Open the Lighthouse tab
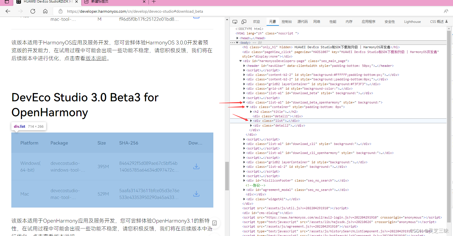Screen dimensions: 453x236 coord(412,22)
